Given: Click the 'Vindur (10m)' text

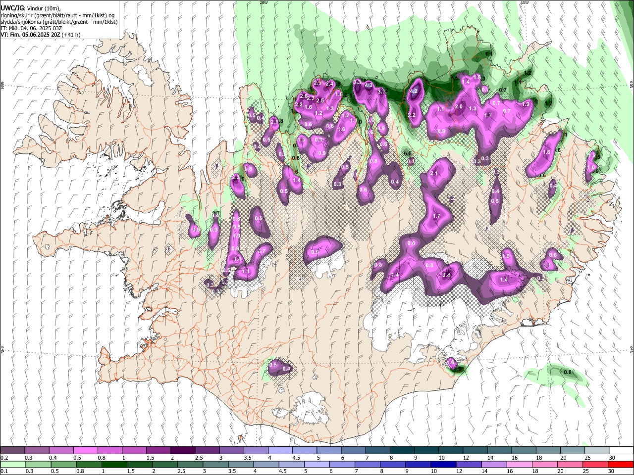Looking at the screenshot, I should [43, 8].
